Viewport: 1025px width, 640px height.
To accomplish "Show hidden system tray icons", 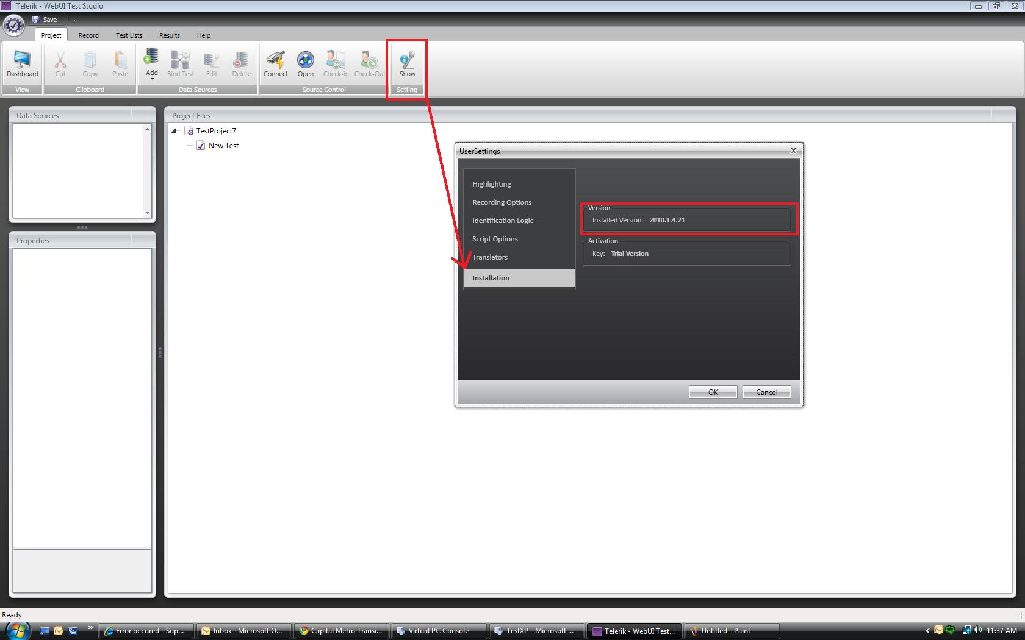I will (927, 631).
